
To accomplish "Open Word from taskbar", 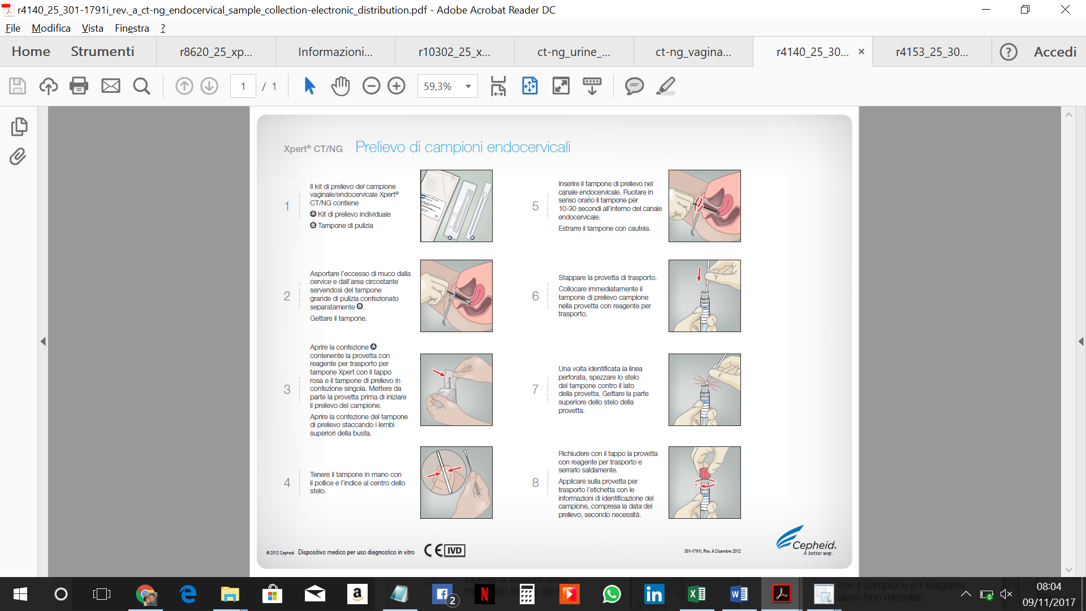I will coord(739,594).
